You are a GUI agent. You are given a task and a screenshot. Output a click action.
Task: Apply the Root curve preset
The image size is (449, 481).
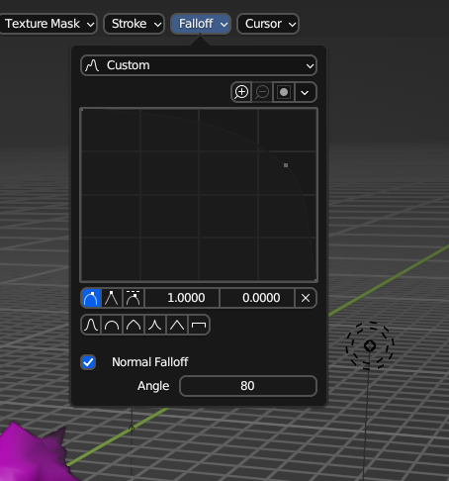(x=134, y=326)
